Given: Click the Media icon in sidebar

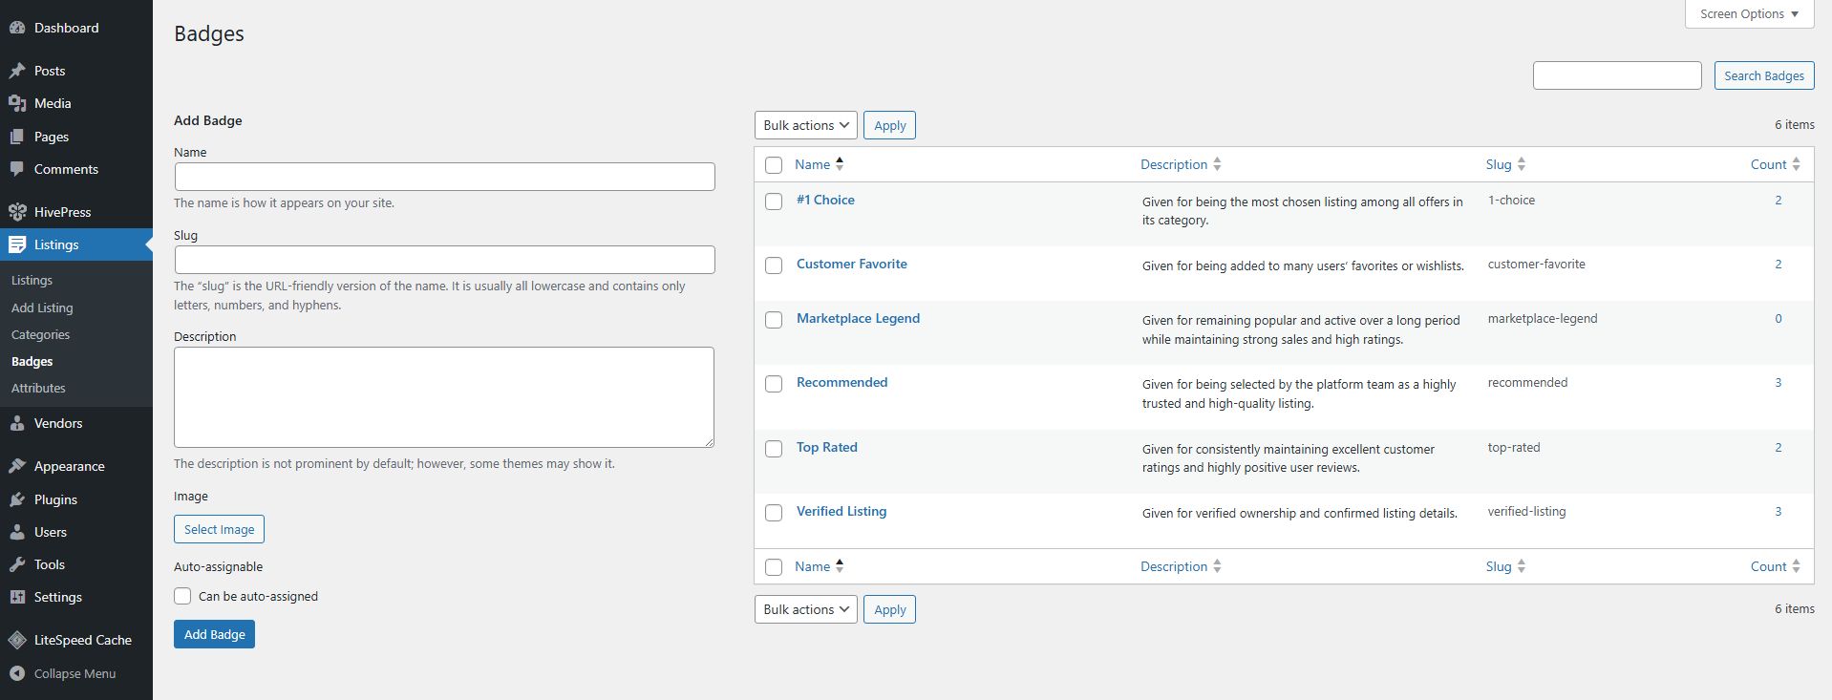Looking at the screenshot, I should click(x=17, y=103).
